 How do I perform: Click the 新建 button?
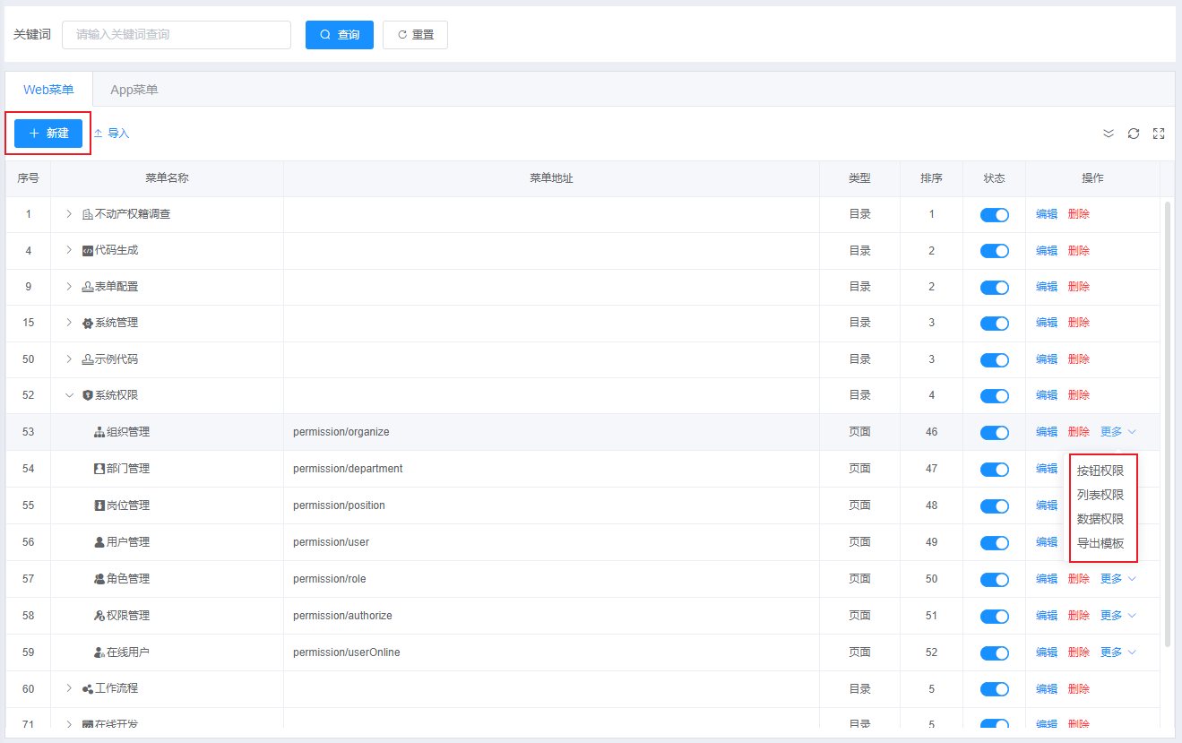point(48,134)
